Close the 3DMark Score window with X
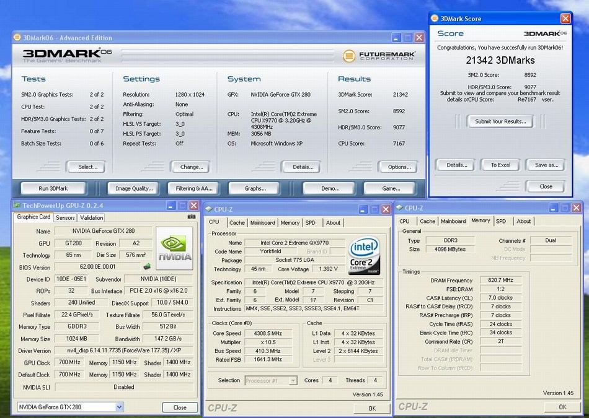This screenshot has height=418, width=589. point(565,19)
